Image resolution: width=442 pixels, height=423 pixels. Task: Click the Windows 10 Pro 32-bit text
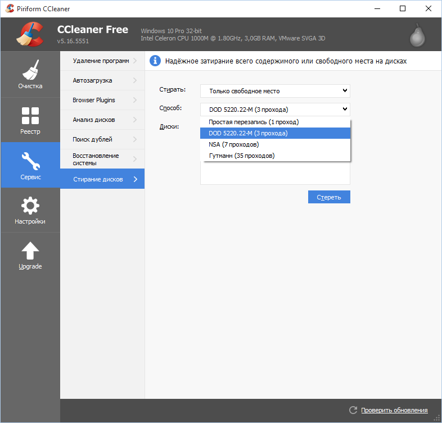(171, 31)
